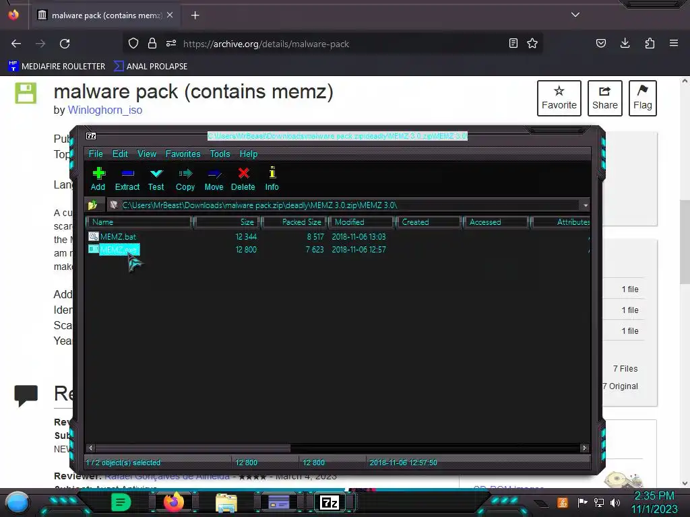690x517 pixels.
Task: Sort file list by Name column
Action: point(140,222)
